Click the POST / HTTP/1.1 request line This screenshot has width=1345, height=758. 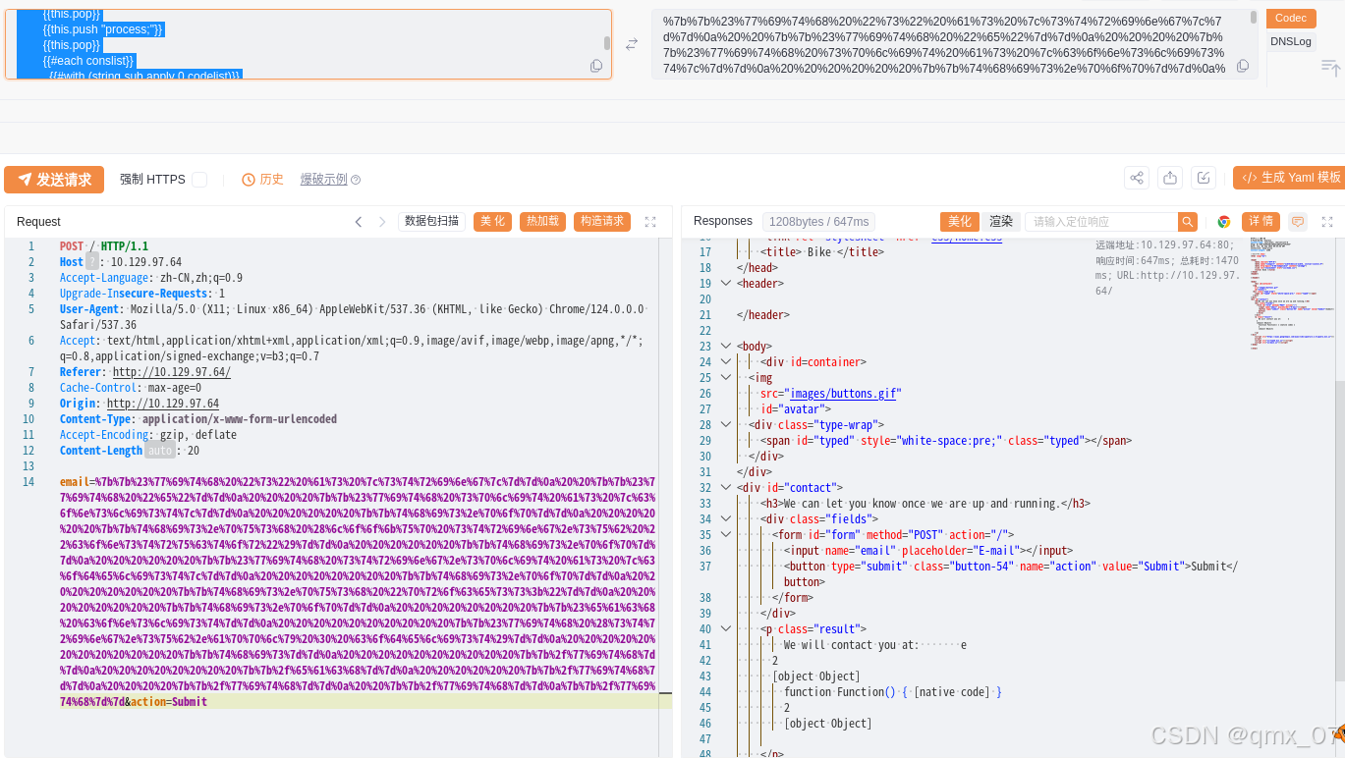(x=104, y=246)
